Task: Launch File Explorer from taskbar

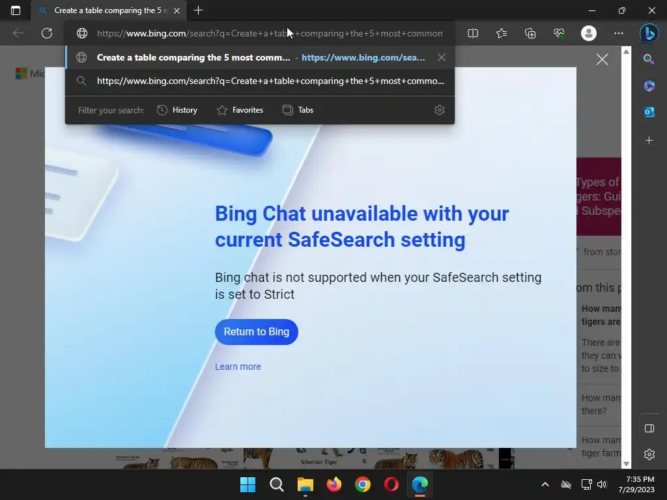Action: pos(305,484)
